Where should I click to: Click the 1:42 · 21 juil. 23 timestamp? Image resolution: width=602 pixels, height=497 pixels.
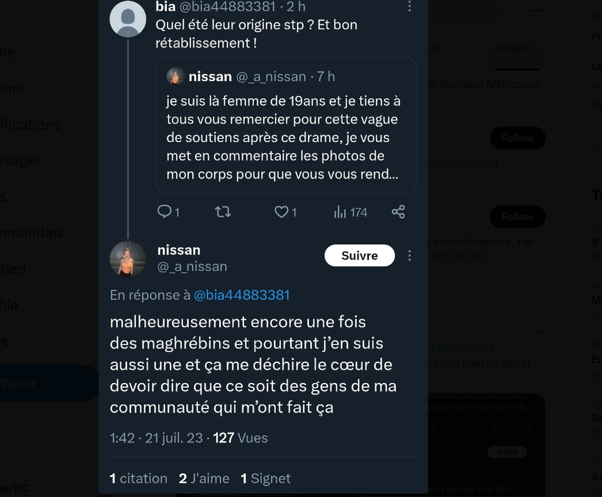(156, 438)
